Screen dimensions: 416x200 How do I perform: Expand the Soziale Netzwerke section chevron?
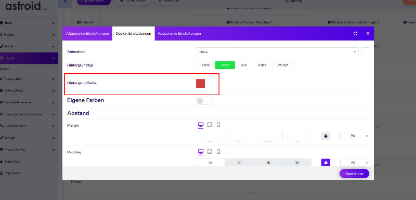point(54,102)
